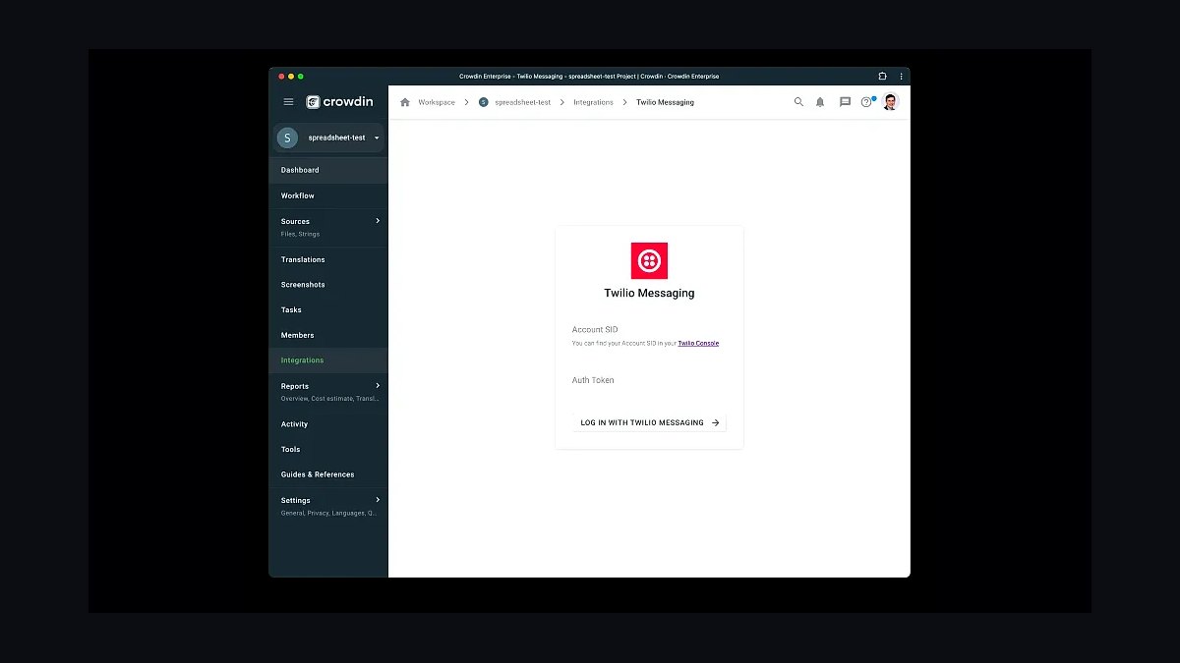Open Guides & References in the sidebar
1180x663 pixels.
pos(328,474)
